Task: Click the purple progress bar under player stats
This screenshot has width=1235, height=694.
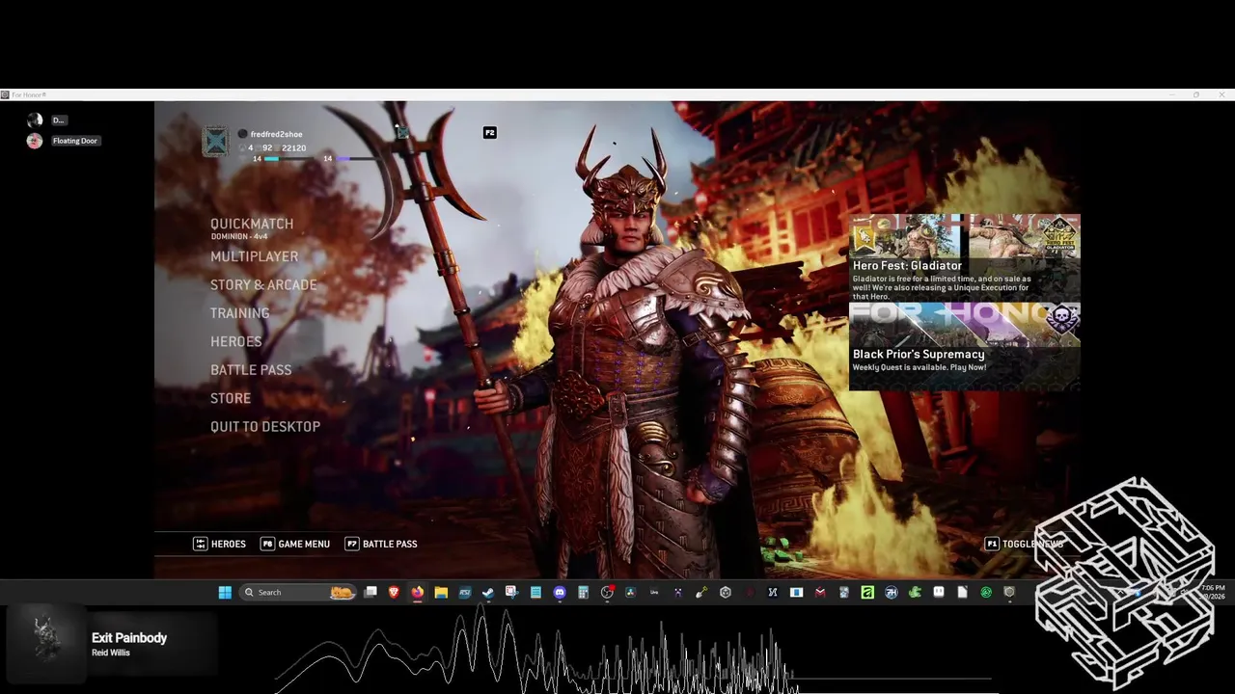Action: click(357, 158)
